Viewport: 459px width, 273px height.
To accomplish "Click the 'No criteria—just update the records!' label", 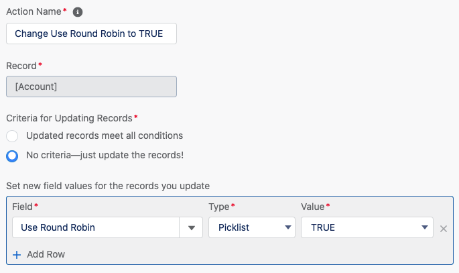I will [x=105, y=155].
